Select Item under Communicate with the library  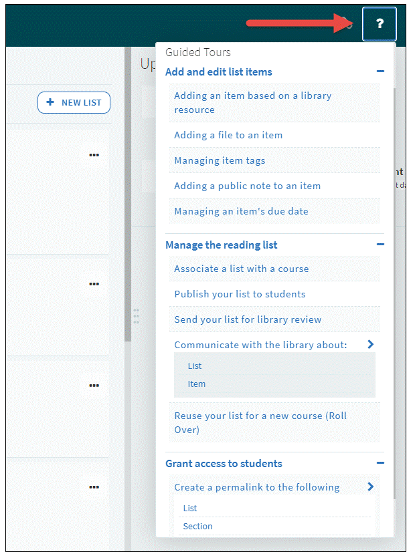tap(196, 384)
